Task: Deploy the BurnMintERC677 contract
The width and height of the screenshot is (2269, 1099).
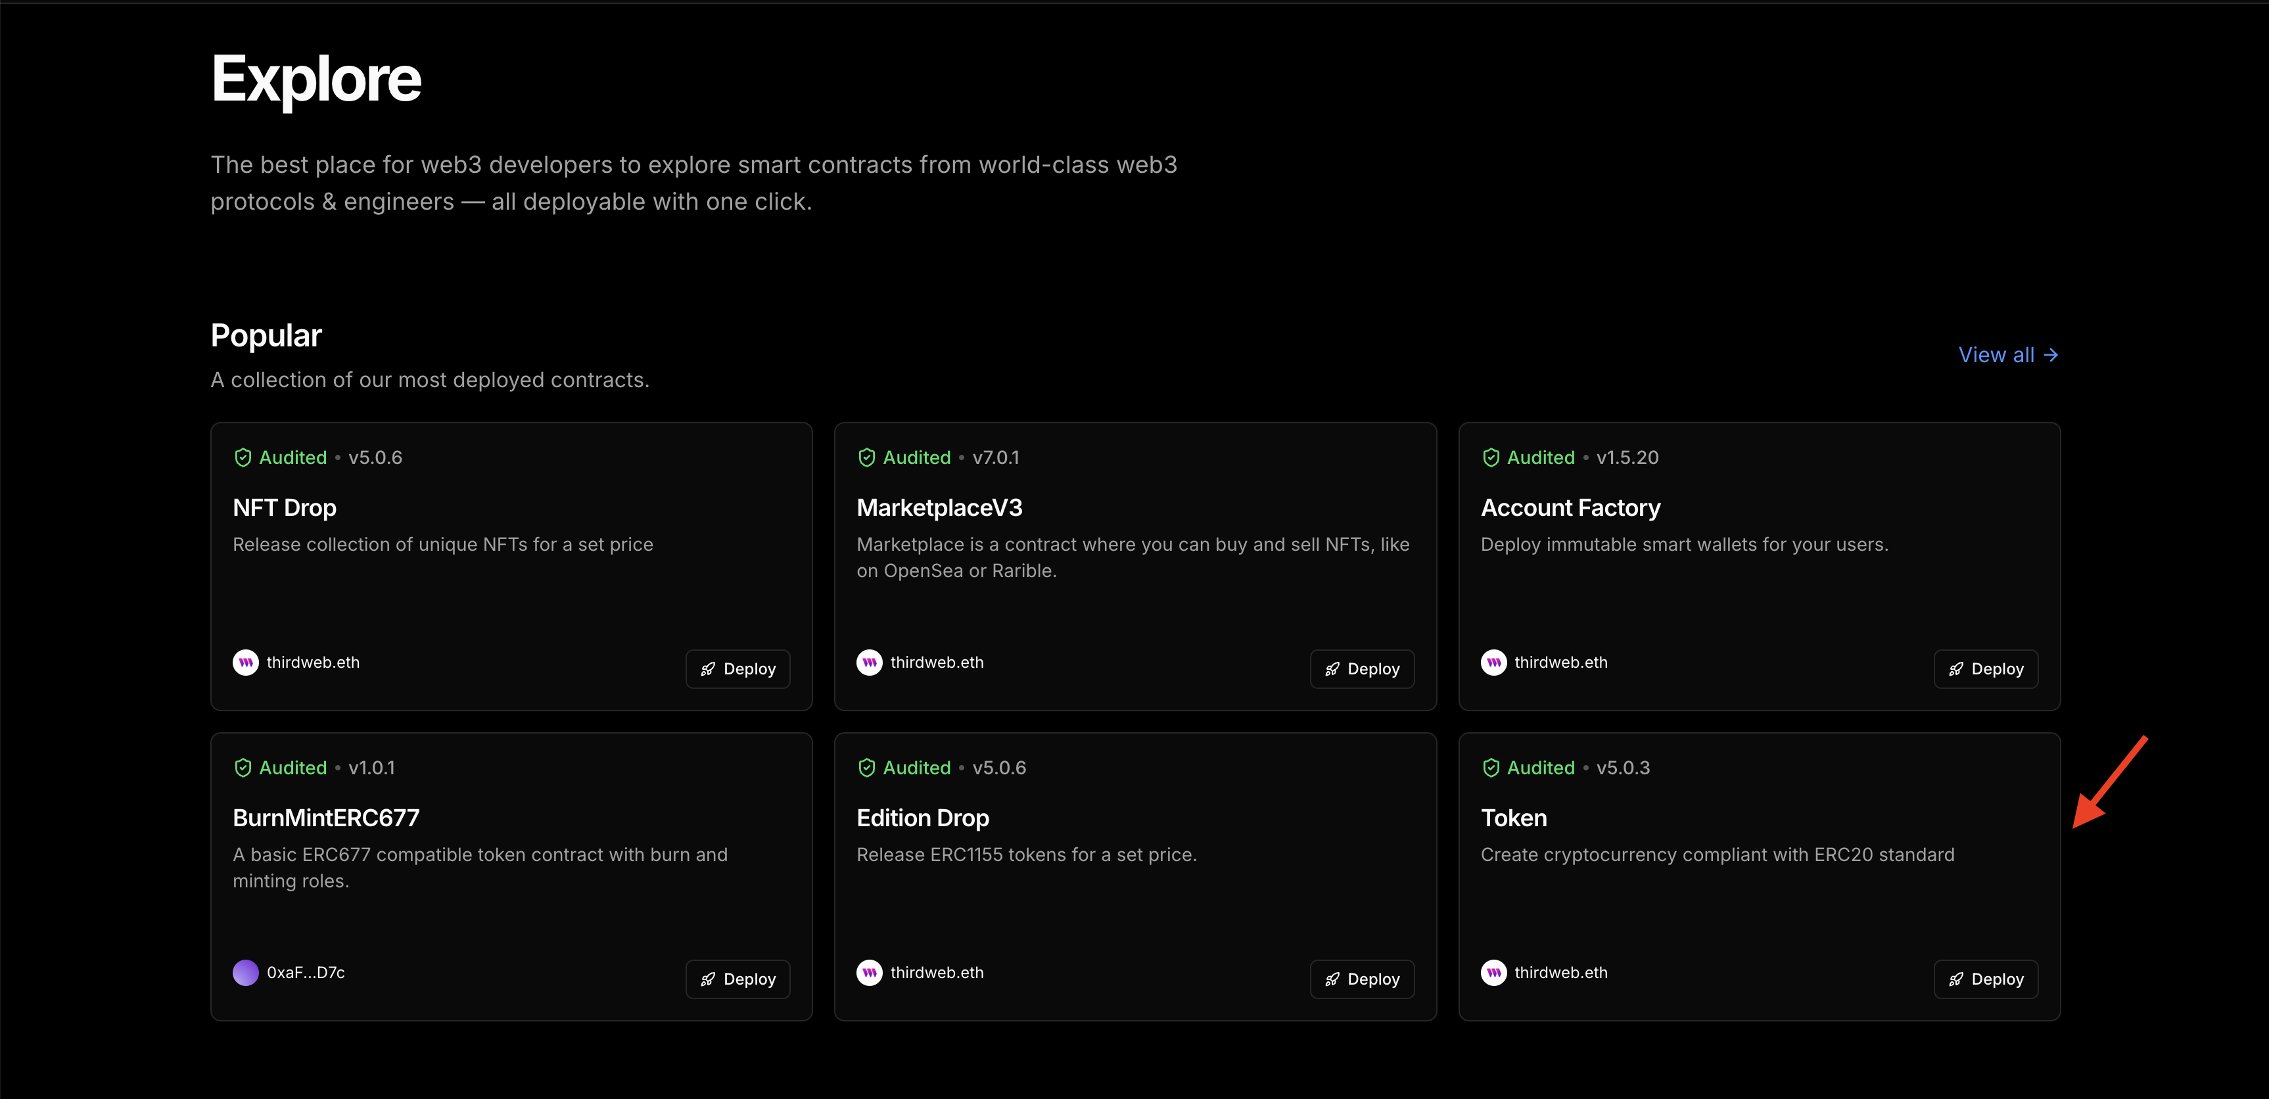Action: click(x=737, y=978)
